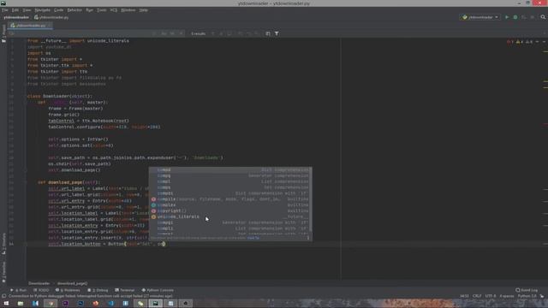Screen dimensions: 548x308
Task: Open the View menu
Action: 27,10
